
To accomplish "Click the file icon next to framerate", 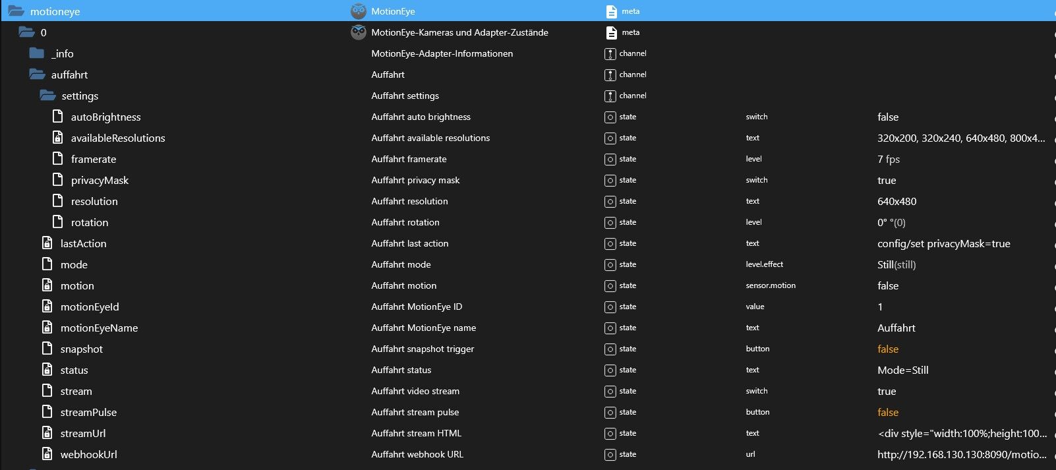I will (x=58, y=159).
